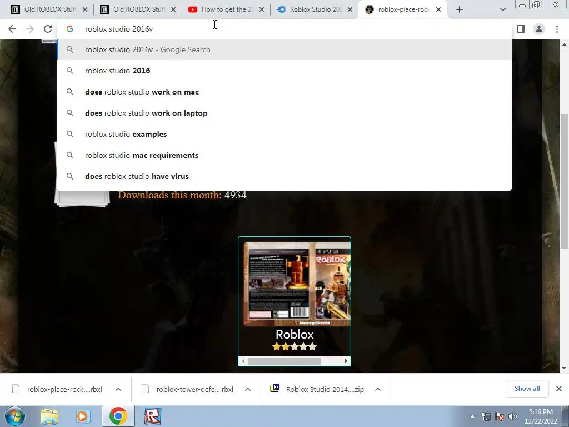Click the search icon beside 'roblox studio examples'
Viewport: 569px width, 427px height.
tap(70, 134)
